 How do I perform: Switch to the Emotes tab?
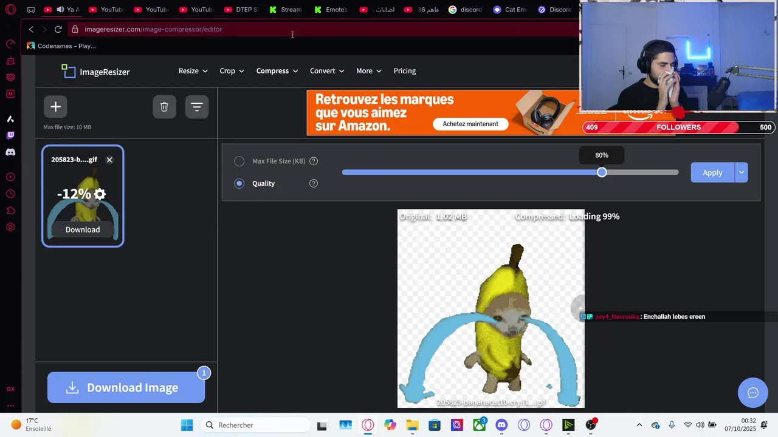(331, 10)
